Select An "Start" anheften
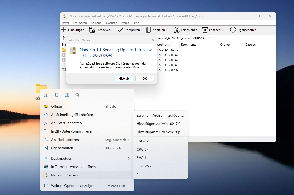 tap(87, 123)
